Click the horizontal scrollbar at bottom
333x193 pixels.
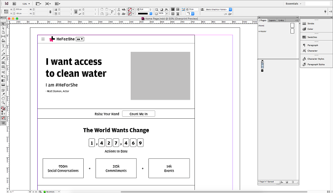[214, 192]
